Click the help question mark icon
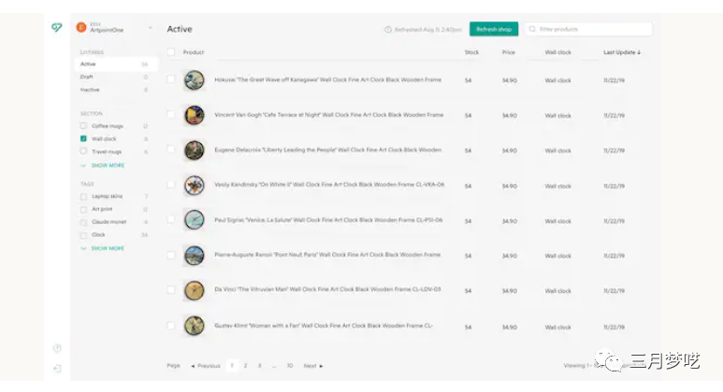The width and height of the screenshot is (723, 392). pos(57,348)
